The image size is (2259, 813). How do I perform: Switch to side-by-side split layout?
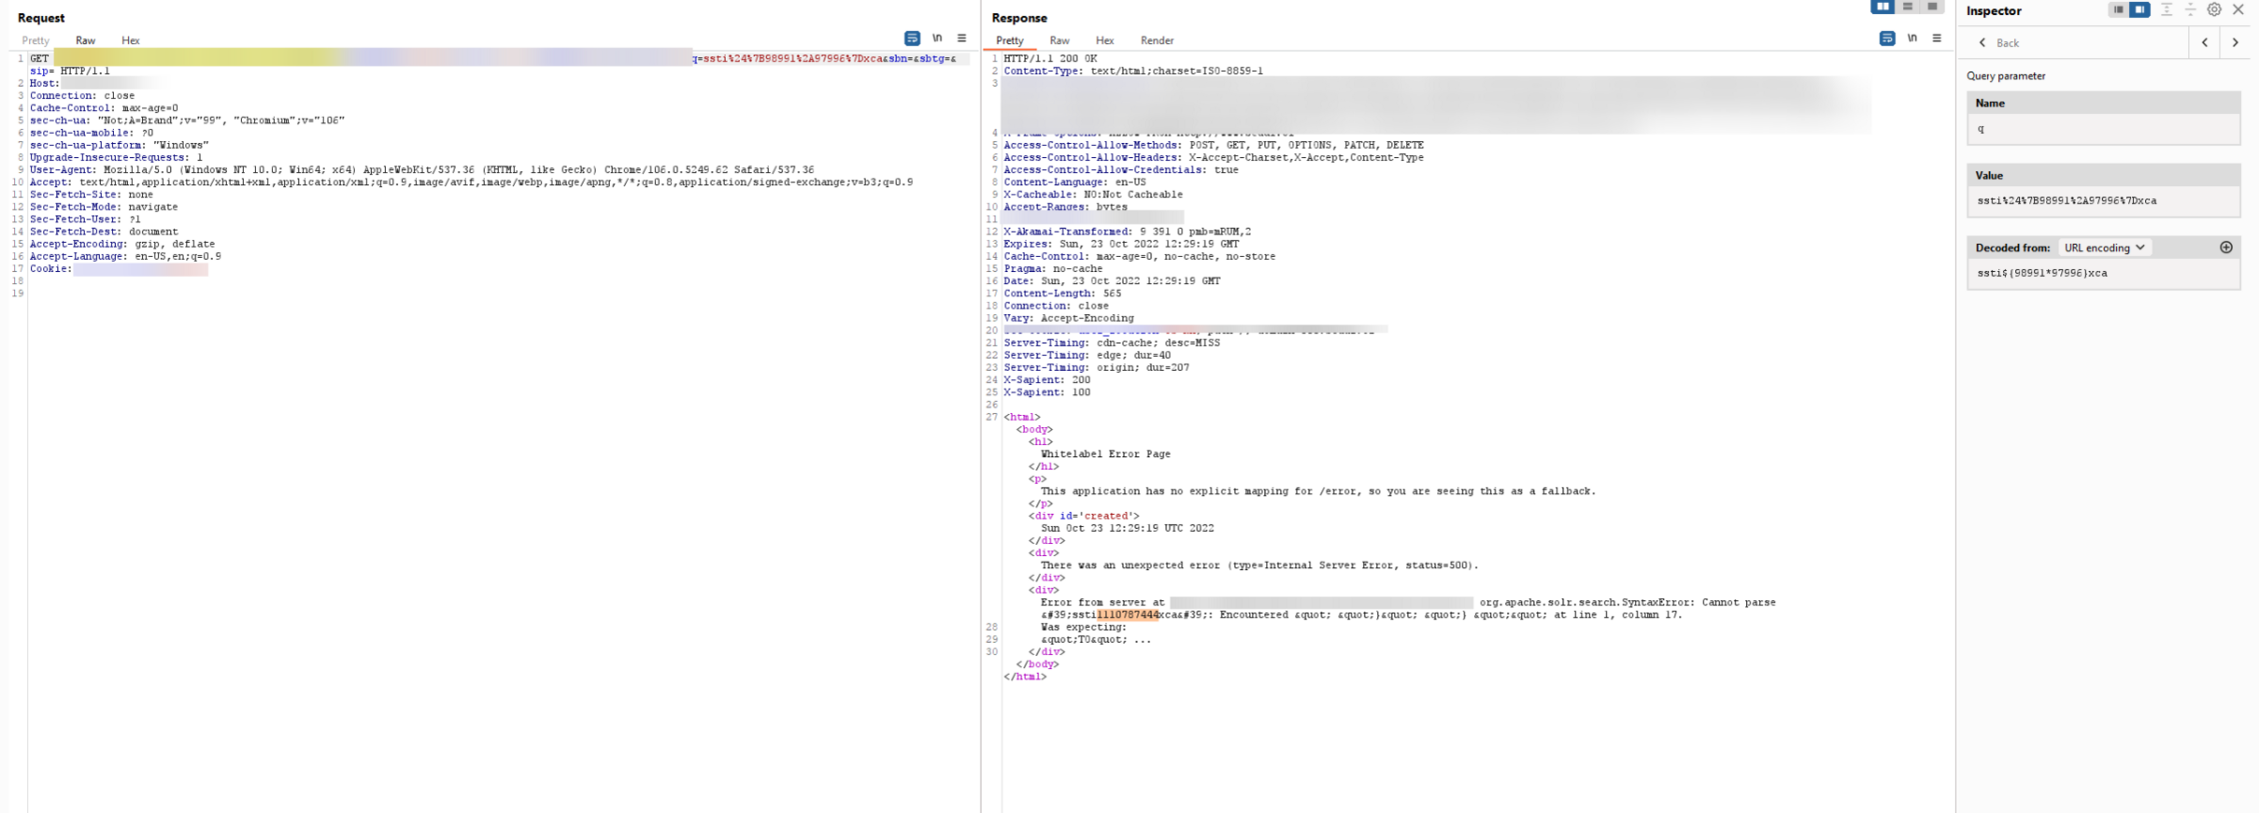[1882, 7]
